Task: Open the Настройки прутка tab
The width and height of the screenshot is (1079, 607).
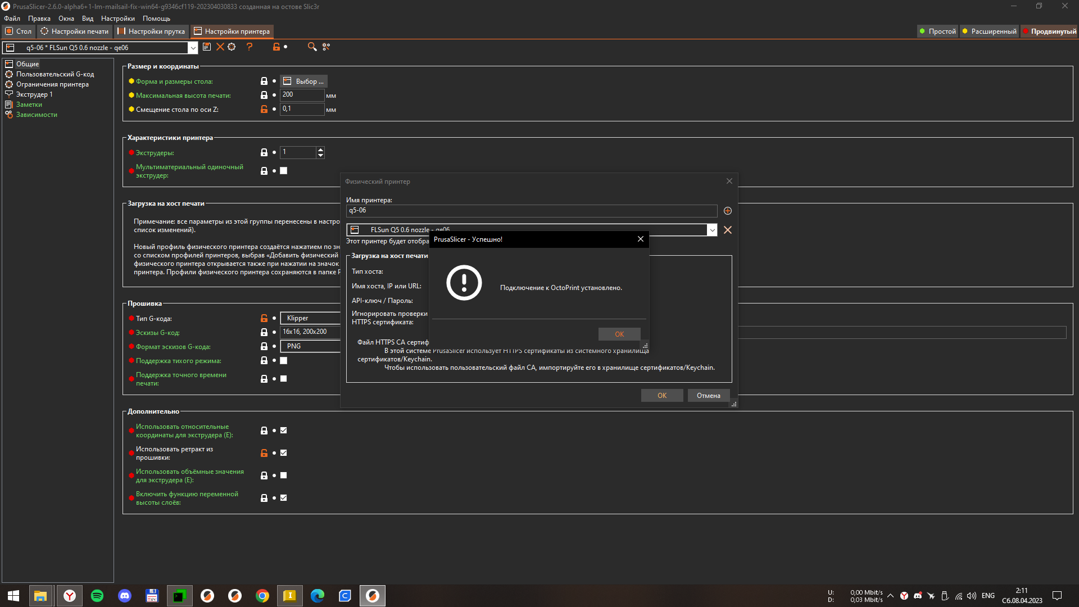Action: (151, 31)
